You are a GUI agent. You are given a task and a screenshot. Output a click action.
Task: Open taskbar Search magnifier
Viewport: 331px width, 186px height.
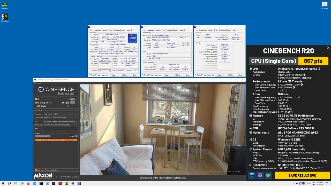(9, 183)
